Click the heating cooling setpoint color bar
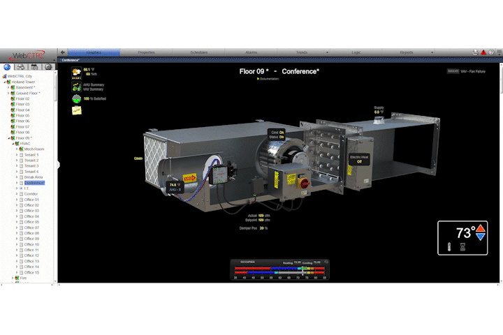This screenshot has width=503, height=335. point(279,270)
